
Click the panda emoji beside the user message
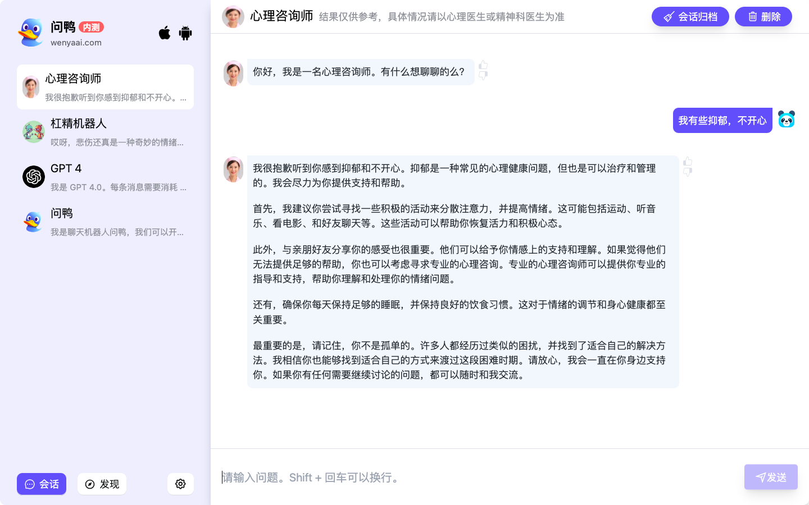[787, 119]
